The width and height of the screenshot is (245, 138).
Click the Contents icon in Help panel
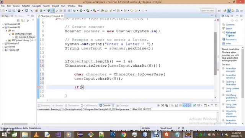click(224, 25)
